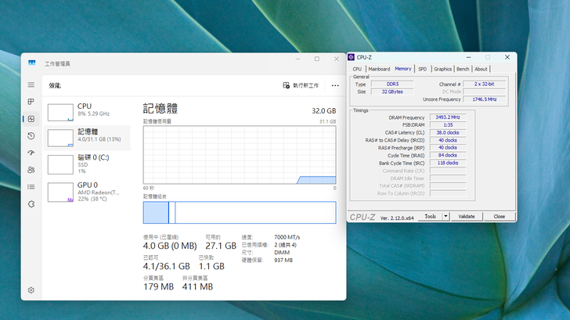Open the Users page icon
The height and width of the screenshot is (320, 570).
tap(31, 170)
